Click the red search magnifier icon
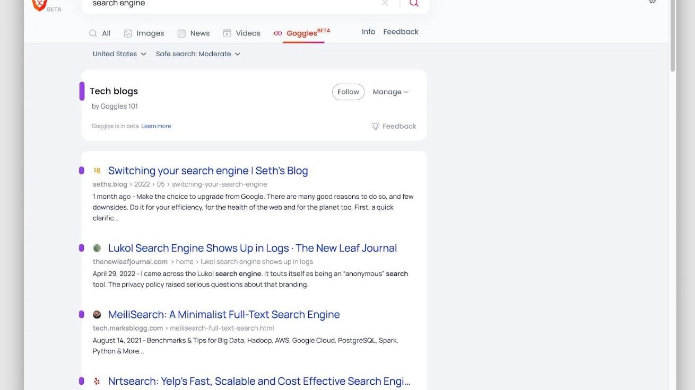This screenshot has width=695, height=390. click(414, 3)
